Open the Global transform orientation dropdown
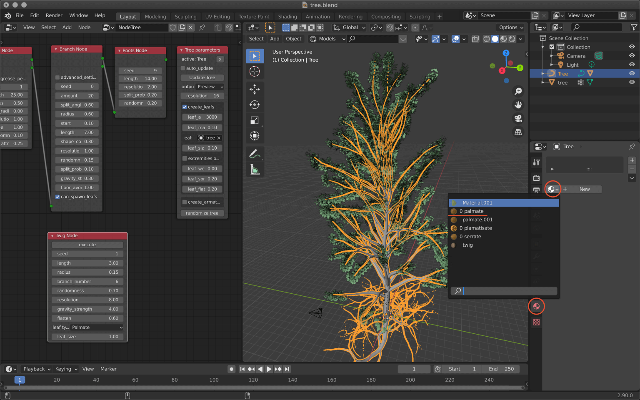Image resolution: width=640 pixels, height=400 pixels. click(349, 27)
